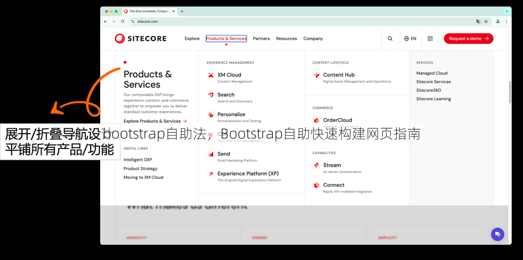Open the Explore menu

[x=192, y=39]
